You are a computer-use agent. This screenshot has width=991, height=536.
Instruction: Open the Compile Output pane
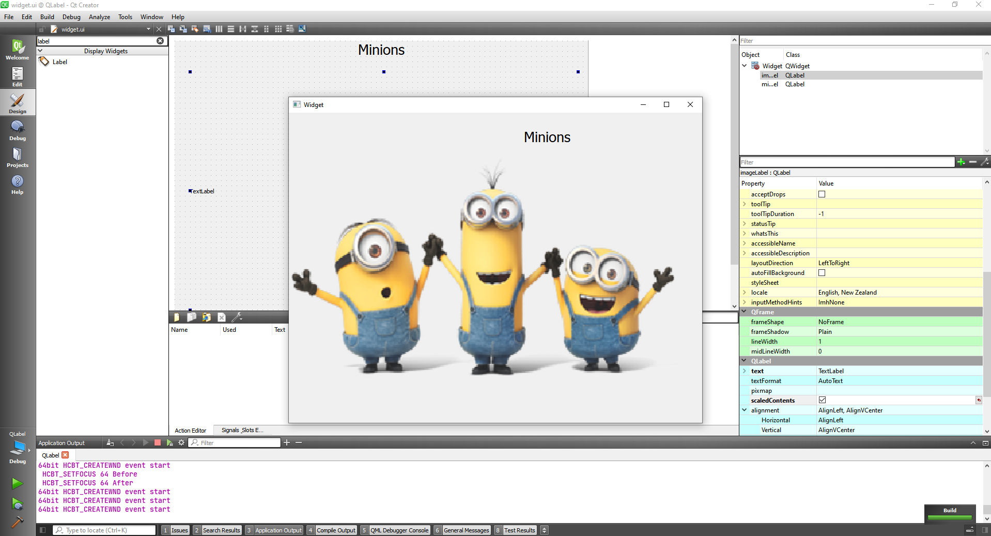[332, 530]
